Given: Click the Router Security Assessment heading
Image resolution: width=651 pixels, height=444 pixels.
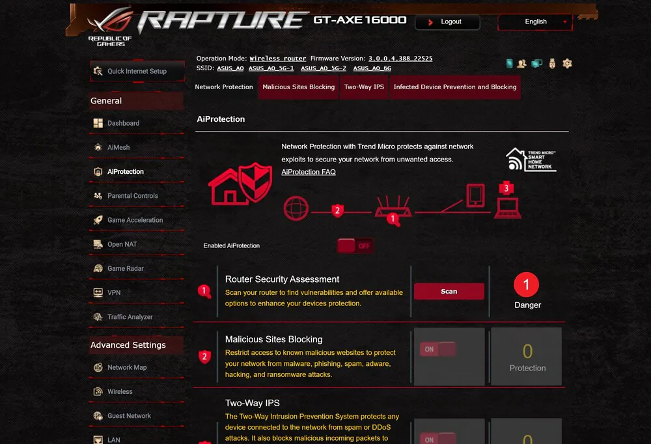Looking at the screenshot, I should (283, 279).
